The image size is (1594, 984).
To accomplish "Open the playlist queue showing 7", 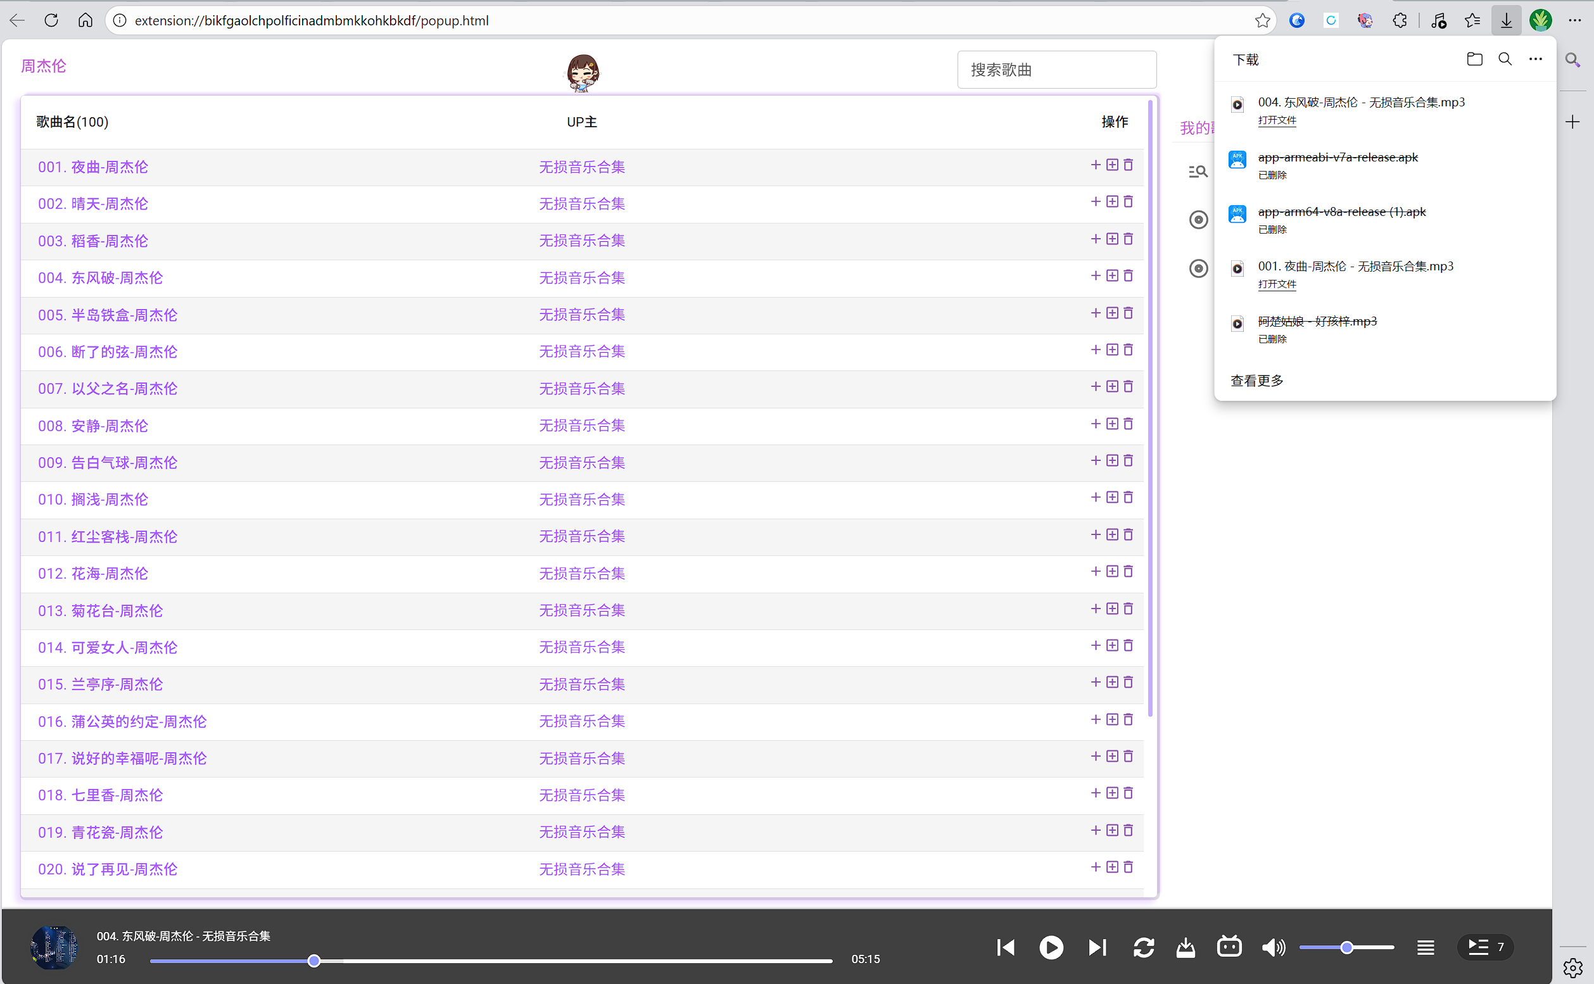I will point(1485,947).
